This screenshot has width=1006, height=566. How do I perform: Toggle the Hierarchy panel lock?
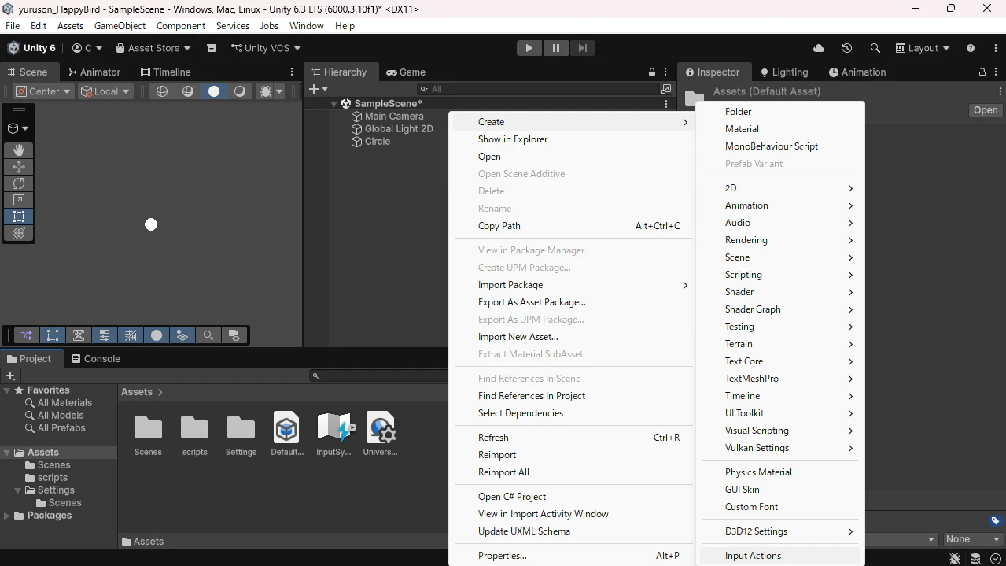tap(652, 72)
